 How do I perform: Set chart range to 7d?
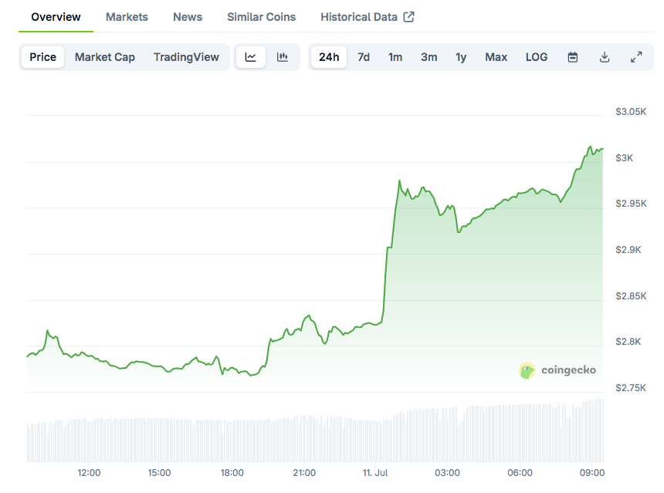click(364, 57)
